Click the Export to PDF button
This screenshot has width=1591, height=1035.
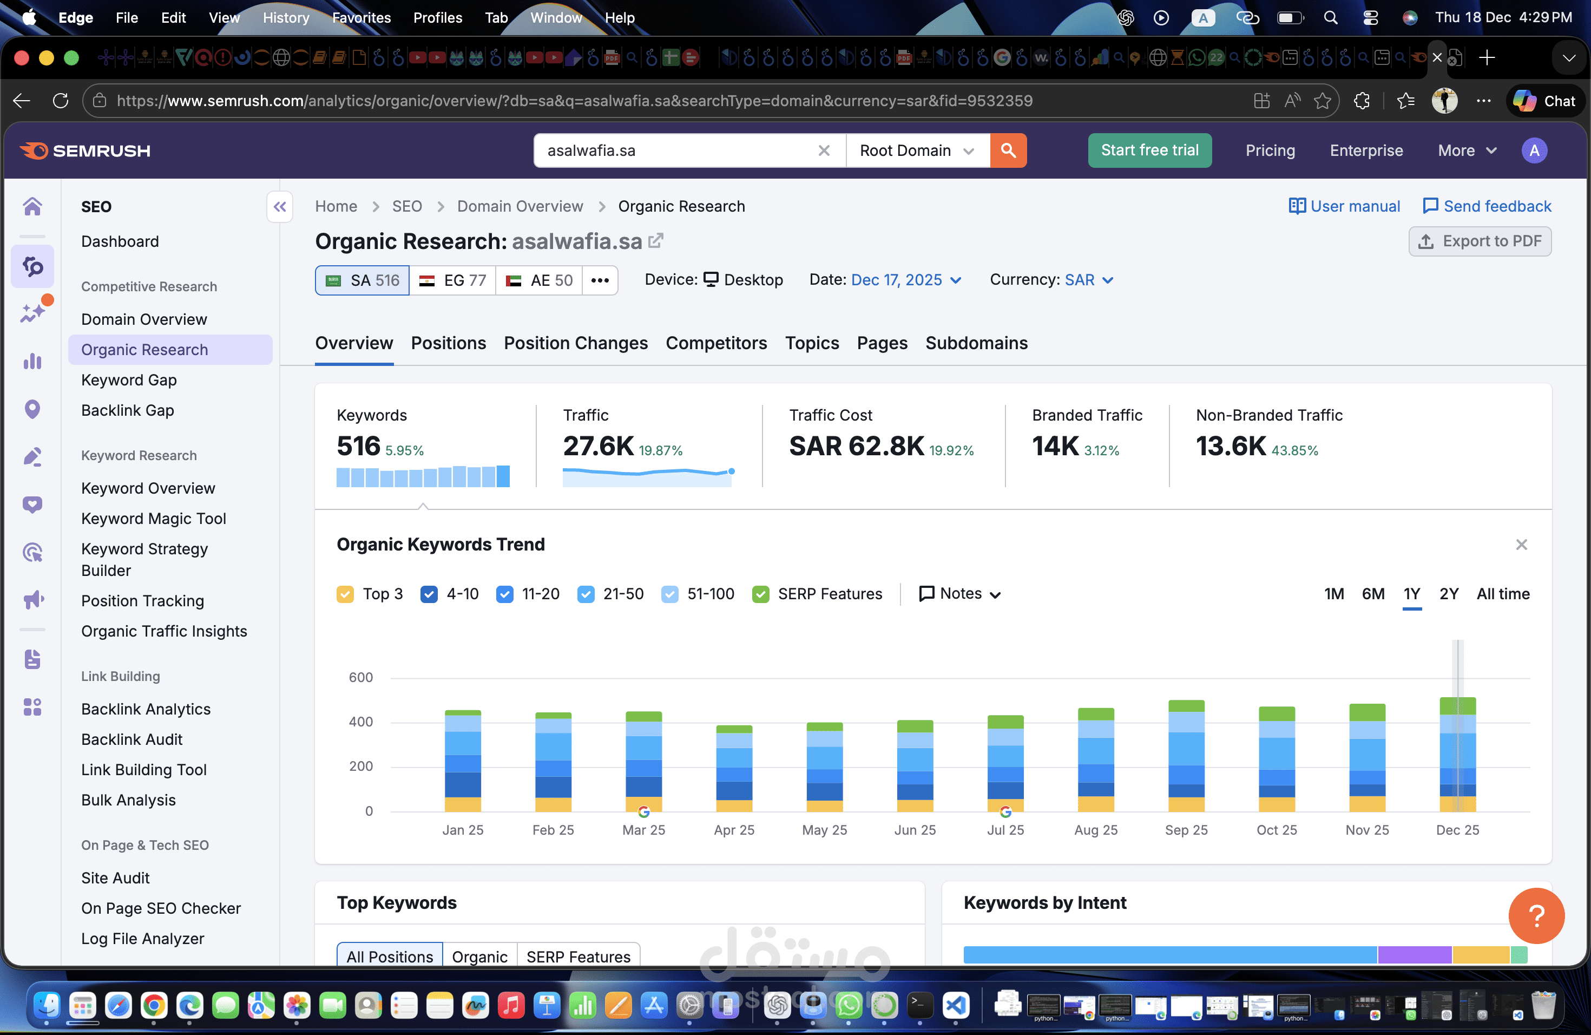1480,241
